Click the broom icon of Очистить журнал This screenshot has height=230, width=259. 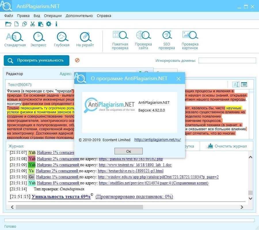point(210,146)
